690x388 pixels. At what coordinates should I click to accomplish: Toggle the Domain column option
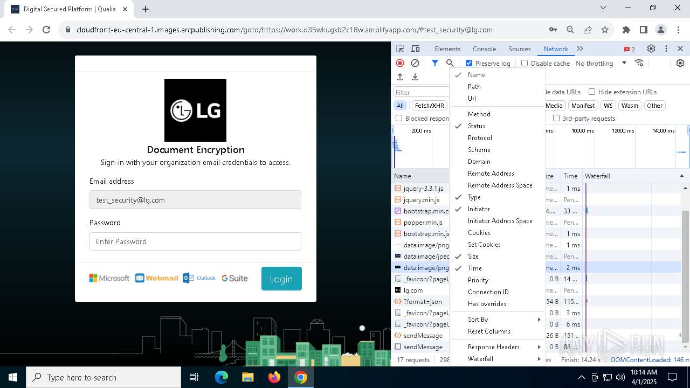click(x=497, y=162)
